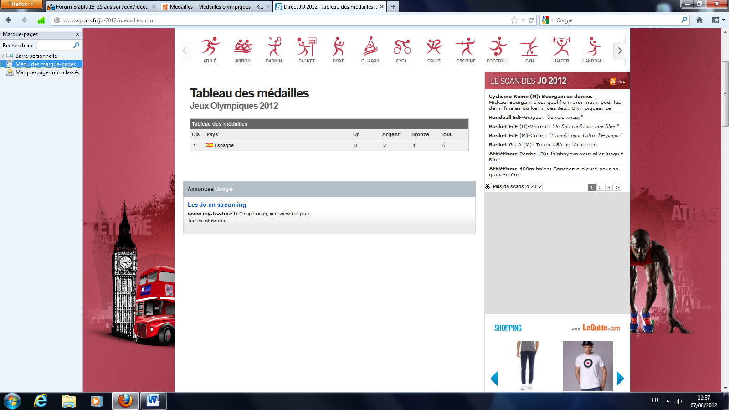Go to scan page 2
Viewport: 729px width, 410px height.
(x=600, y=187)
